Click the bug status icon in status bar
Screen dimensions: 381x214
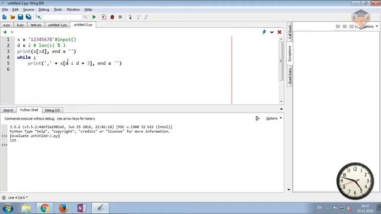(x=4, y=198)
